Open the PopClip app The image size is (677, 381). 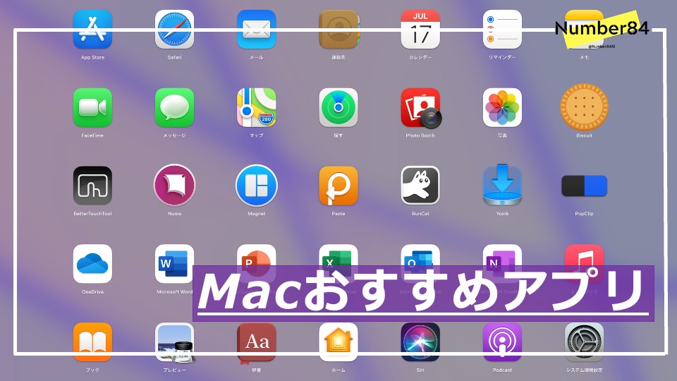pyautogui.click(x=584, y=186)
